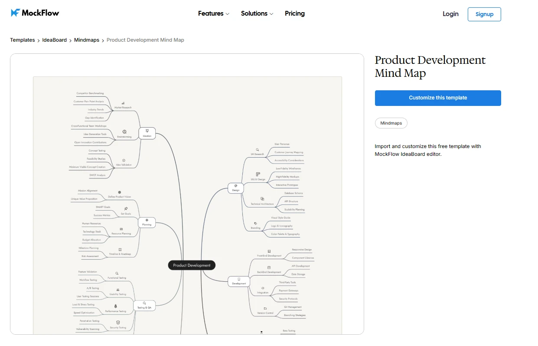Click the 'Penetration Testing' leaf text
Viewport: 538px width, 346px height.
coord(90,321)
